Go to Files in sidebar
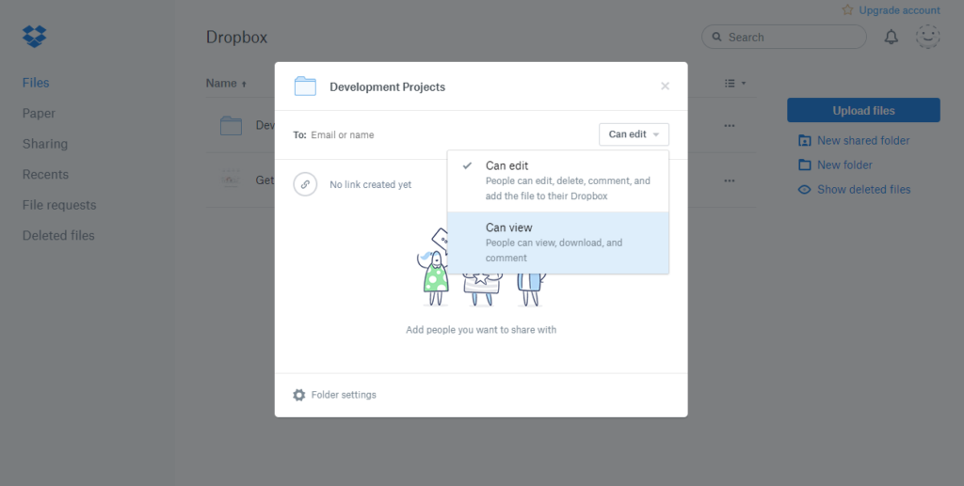This screenshot has width=964, height=486. point(36,83)
